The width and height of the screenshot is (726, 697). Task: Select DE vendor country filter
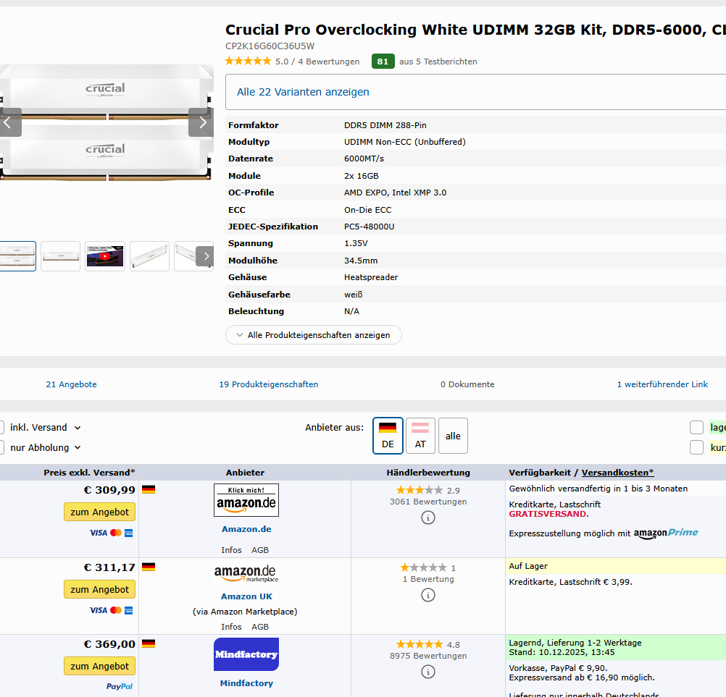[x=388, y=436]
